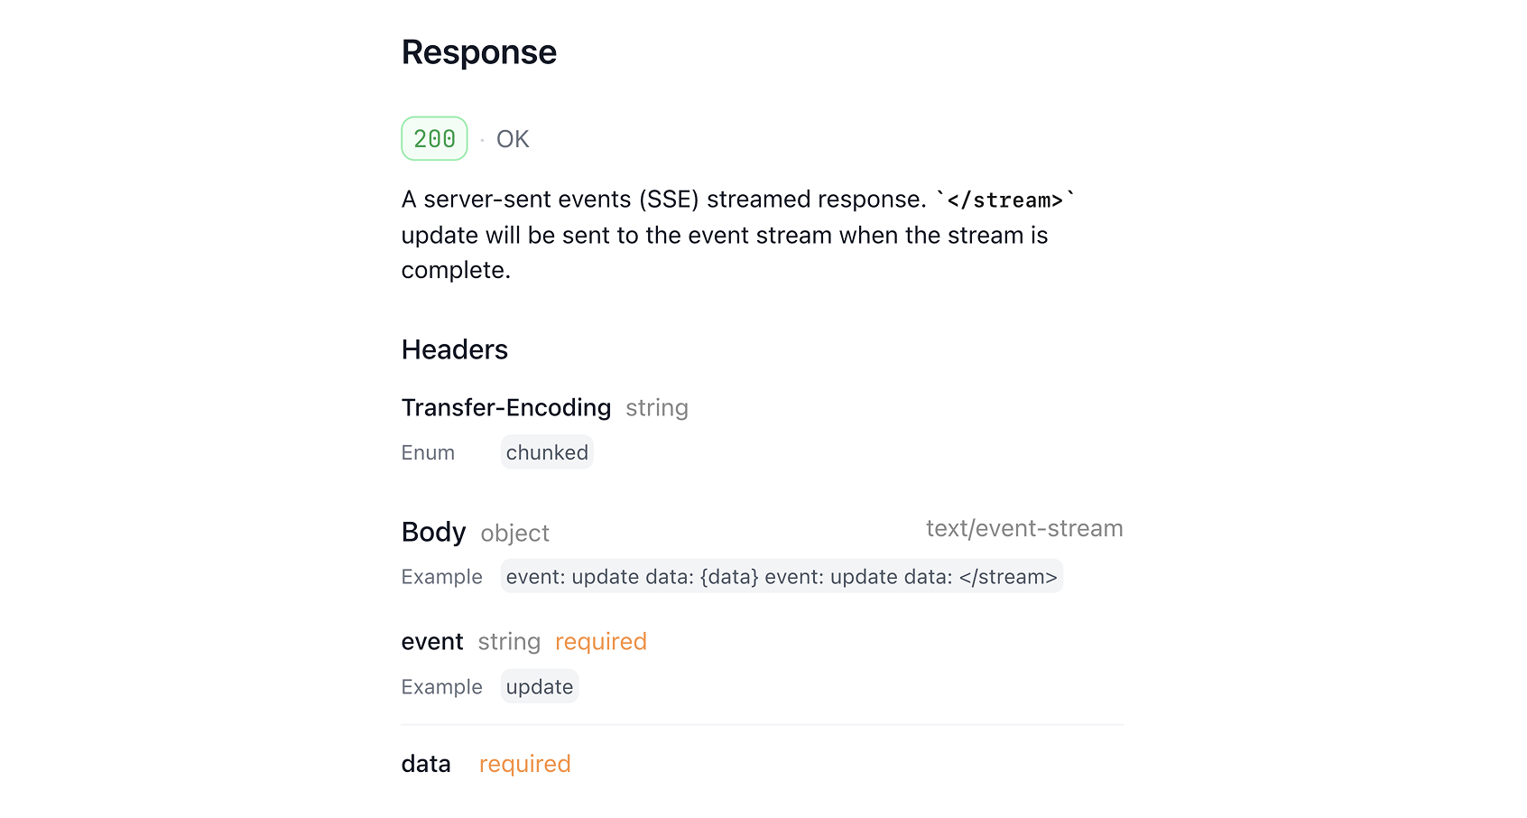Select the Transfer-Encoding header name
The width and height of the screenshot is (1527, 818).
click(506, 407)
